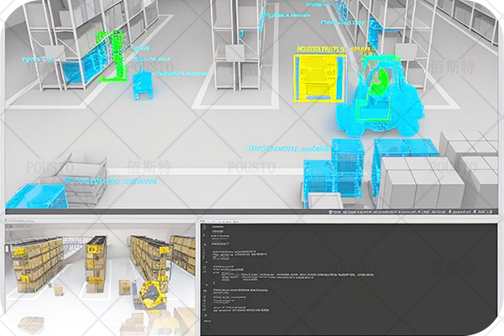
Task: Open the secondary warehouse camera view
Action: tap(99, 279)
